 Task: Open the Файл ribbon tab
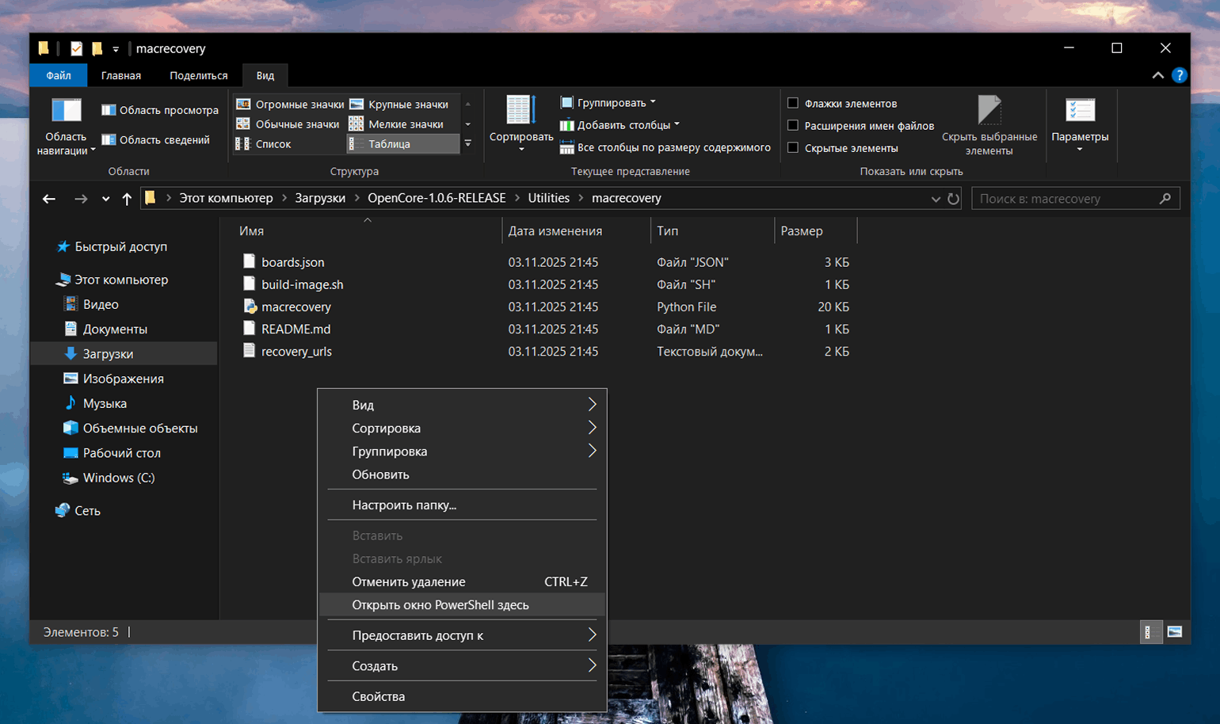point(59,75)
